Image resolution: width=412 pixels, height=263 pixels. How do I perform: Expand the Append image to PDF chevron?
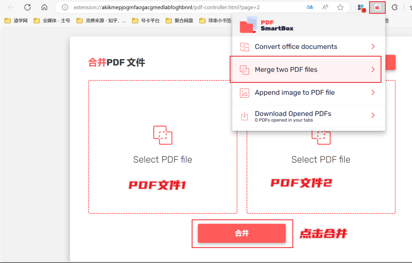point(373,92)
